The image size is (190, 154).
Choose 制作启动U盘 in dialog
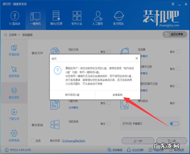click(72, 95)
